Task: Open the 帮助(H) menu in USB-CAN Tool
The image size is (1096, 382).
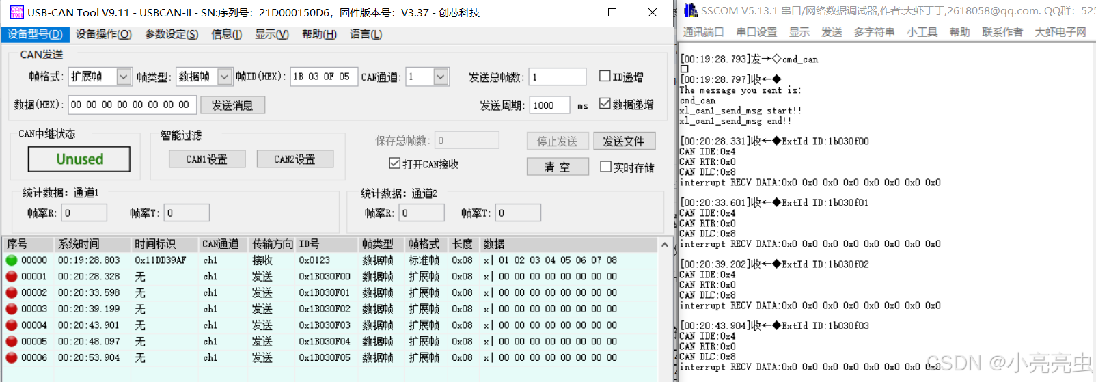Action: 319,34
